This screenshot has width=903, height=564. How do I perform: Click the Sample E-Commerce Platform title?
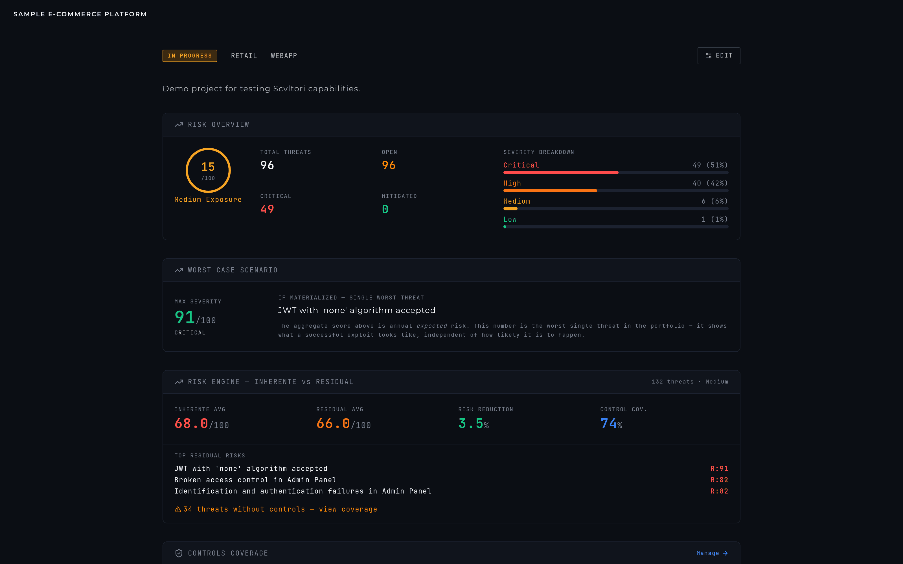80,14
